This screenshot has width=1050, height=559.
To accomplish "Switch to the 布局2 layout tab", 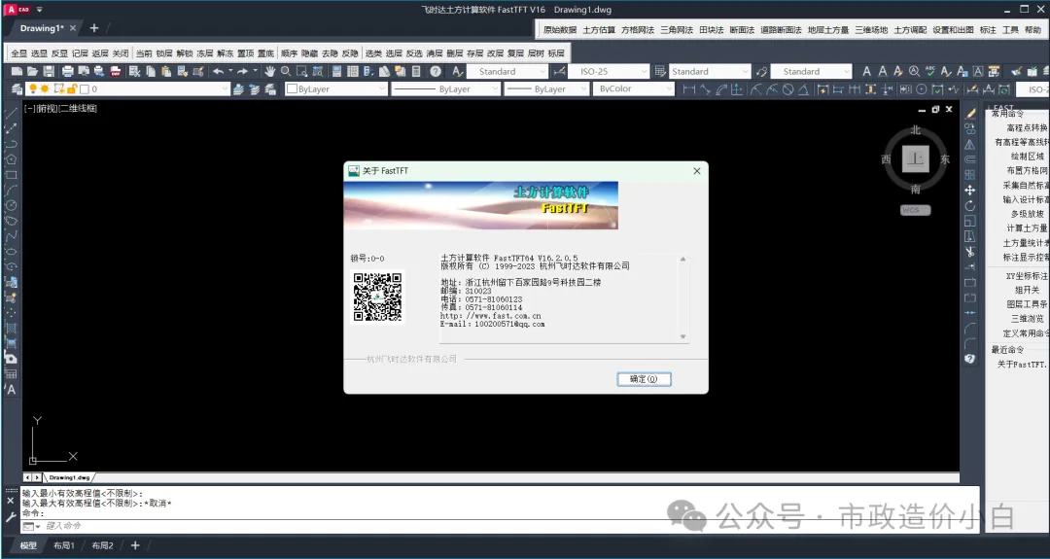I will [x=102, y=545].
